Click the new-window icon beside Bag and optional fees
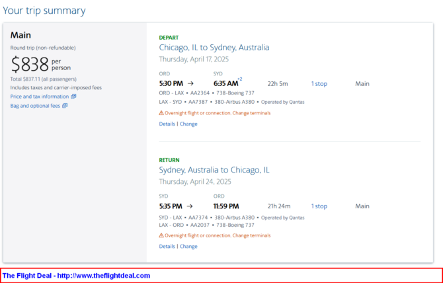The image size is (443, 283). coord(65,106)
